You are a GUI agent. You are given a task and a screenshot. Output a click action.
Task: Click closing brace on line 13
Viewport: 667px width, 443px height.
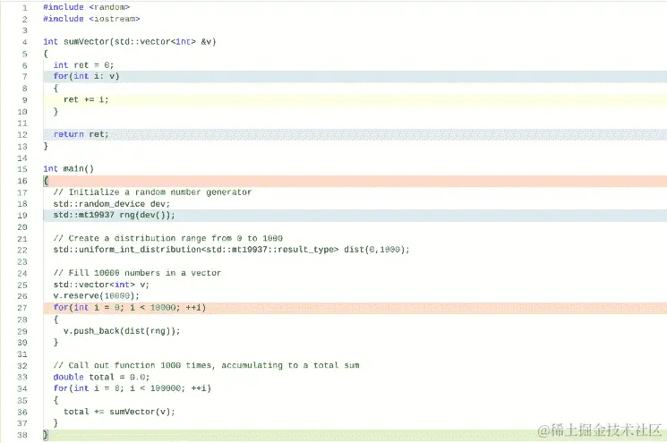tap(46, 146)
